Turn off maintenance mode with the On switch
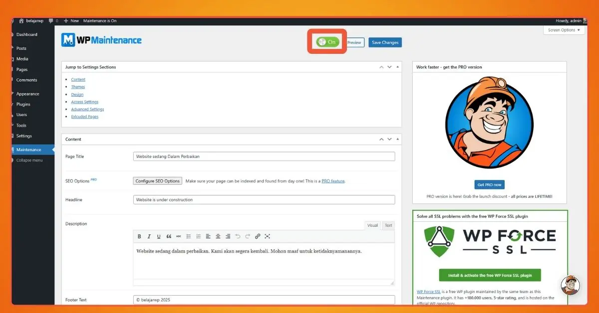The width and height of the screenshot is (599, 313). pos(327,42)
